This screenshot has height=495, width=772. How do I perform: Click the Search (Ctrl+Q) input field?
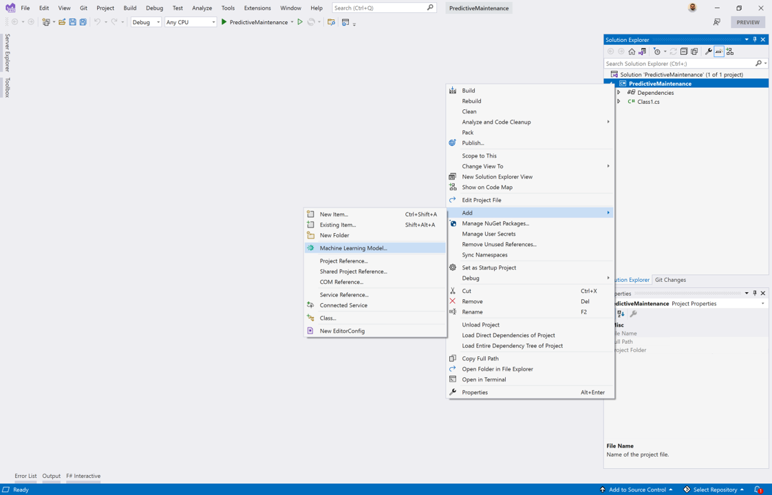pyautogui.click(x=384, y=8)
